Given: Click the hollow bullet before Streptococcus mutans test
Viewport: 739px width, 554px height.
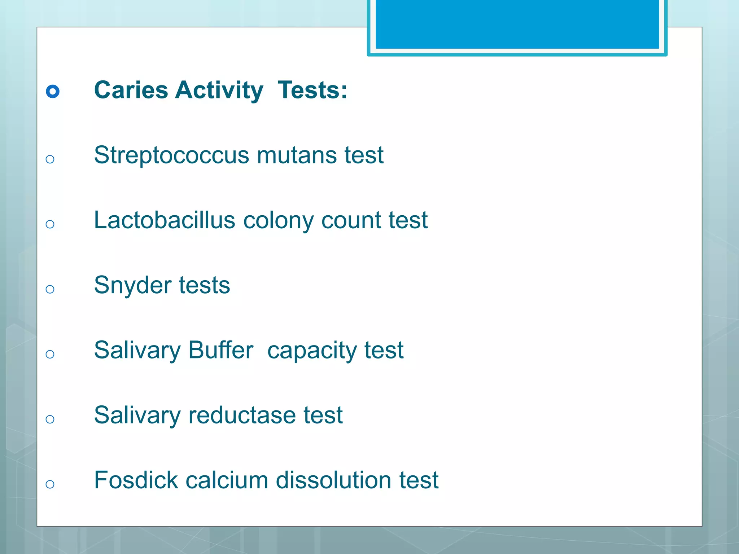Looking at the screenshot, I should click(x=50, y=159).
